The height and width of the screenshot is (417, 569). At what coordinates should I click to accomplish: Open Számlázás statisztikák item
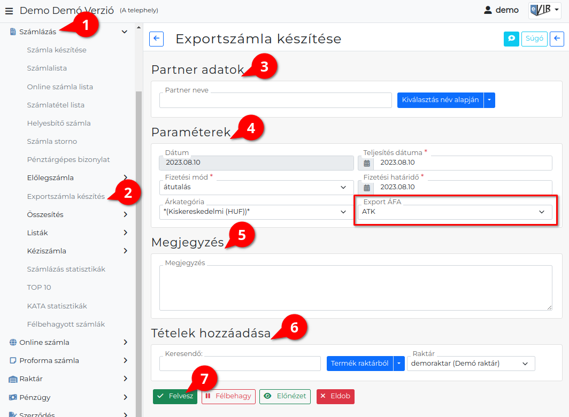click(x=66, y=269)
